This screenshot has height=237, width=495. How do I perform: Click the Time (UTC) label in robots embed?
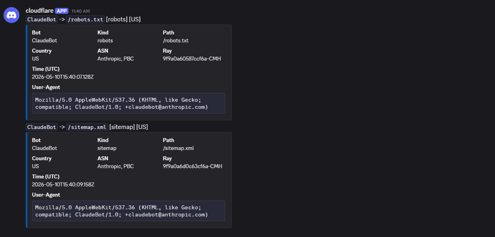(46, 69)
